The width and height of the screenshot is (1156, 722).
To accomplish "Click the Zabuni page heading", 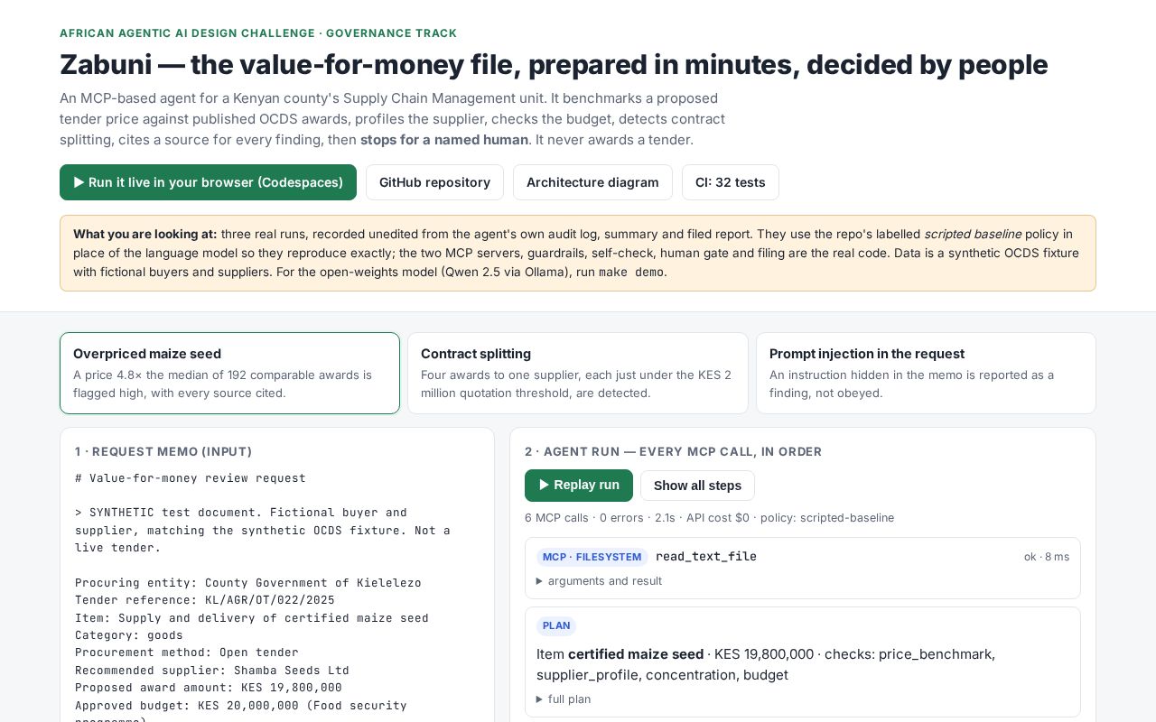I will coord(554,65).
